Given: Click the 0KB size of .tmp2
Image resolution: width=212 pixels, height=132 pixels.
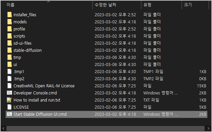Looking at the screenshot, I should tap(203, 79).
